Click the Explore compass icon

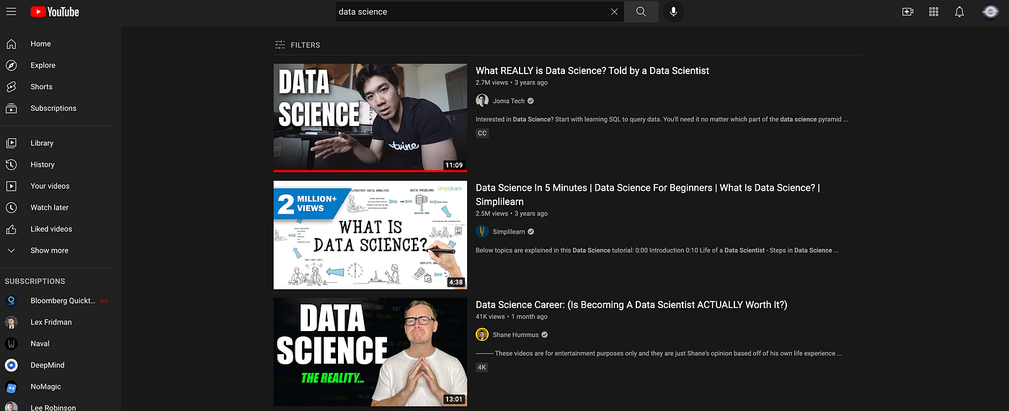click(x=12, y=66)
